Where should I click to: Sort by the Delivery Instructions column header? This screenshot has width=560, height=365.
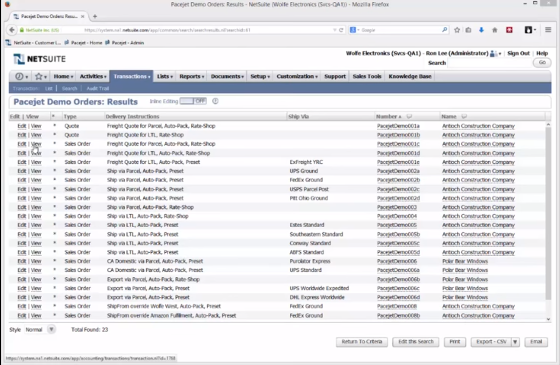point(132,116)
